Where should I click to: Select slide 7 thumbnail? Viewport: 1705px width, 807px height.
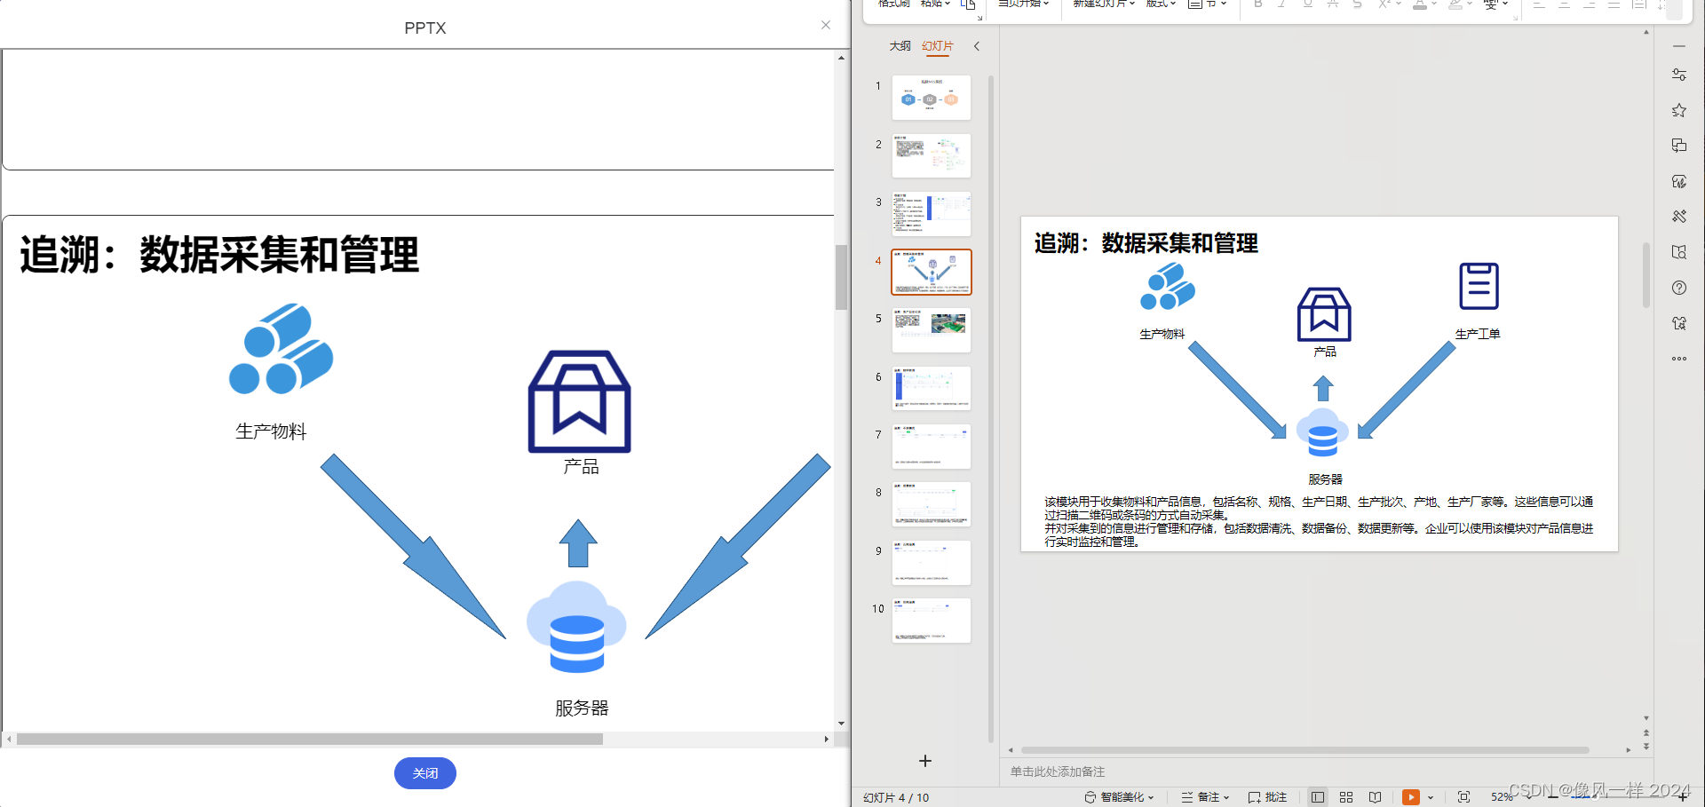pyautogui.click(x=932, y=447)
